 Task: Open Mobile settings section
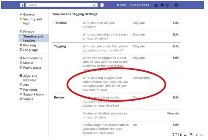28,63
